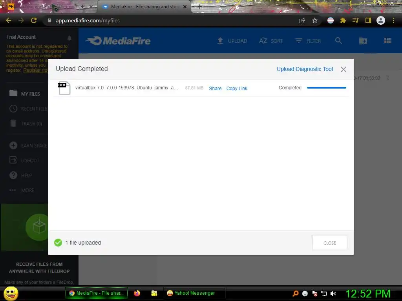Click the UPLOAD button in MediaFire header

pyautogui.click(x=232, y=41)
